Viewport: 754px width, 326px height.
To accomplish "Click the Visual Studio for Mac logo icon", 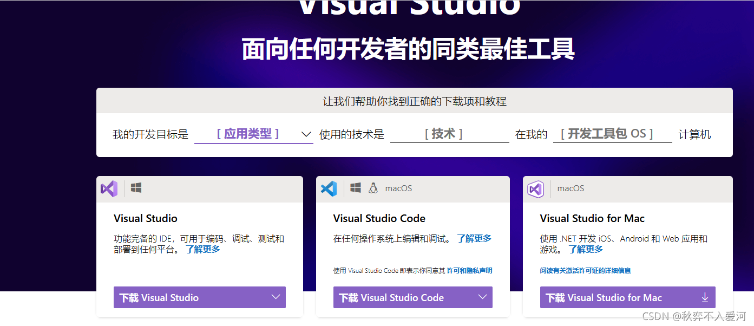I will pos(535,189).
